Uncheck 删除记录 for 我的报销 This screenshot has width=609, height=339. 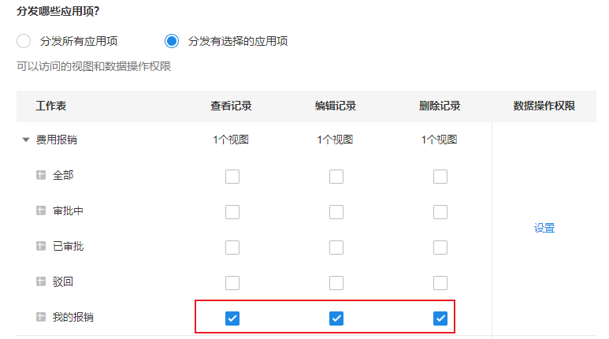(440, 319)
